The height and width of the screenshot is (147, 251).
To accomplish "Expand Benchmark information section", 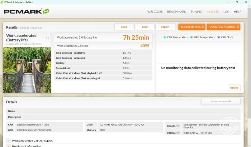I will click(x=8, y=146).
